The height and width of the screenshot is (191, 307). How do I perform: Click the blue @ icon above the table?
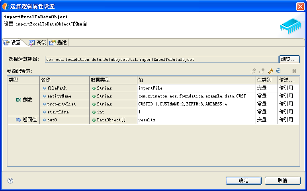[279, 71]
